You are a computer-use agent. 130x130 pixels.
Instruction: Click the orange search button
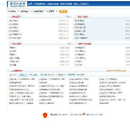tap(63, 12)
